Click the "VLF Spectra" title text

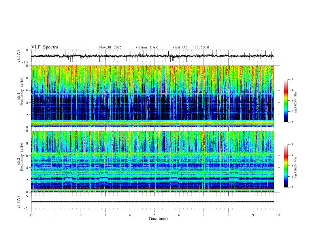pyautogui.click(x=45, y=47)
